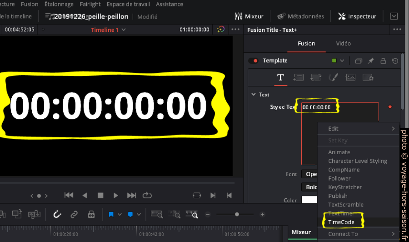This screenshot has height=242, width=409.
Task: Go to next edit point
Action: (213, 195)
